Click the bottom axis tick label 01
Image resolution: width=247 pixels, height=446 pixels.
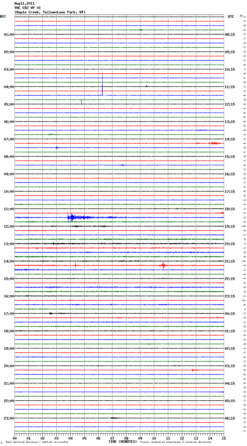click(28, 438)
